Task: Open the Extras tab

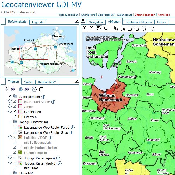Action: pos(161,22)
